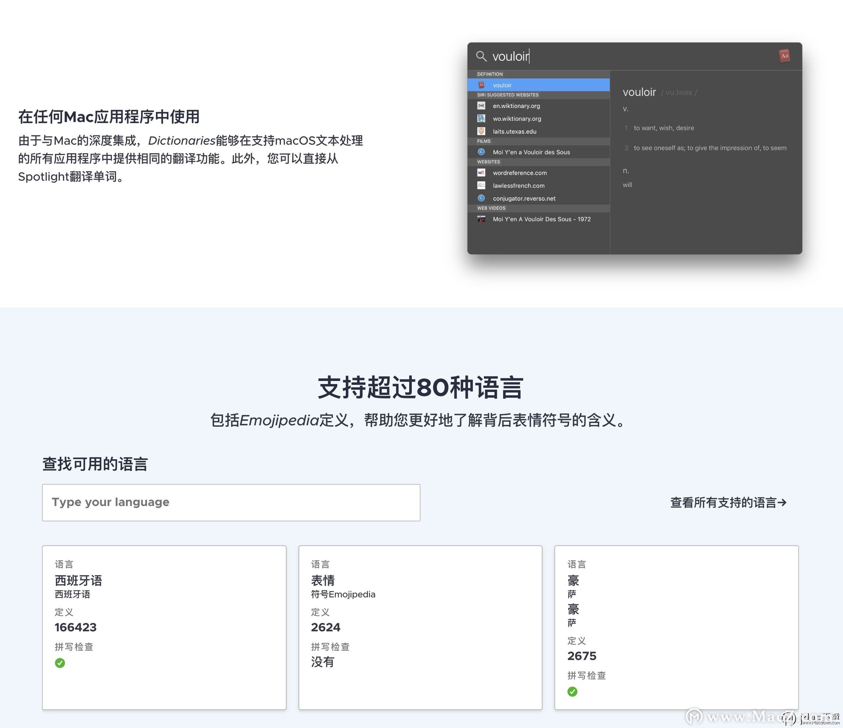Click the definition count 2624
This screenshot has width=843, height=728.
coord(326,627)
